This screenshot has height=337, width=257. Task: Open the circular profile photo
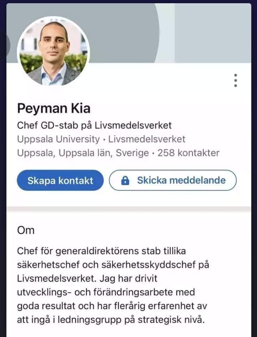coord(54,51)
